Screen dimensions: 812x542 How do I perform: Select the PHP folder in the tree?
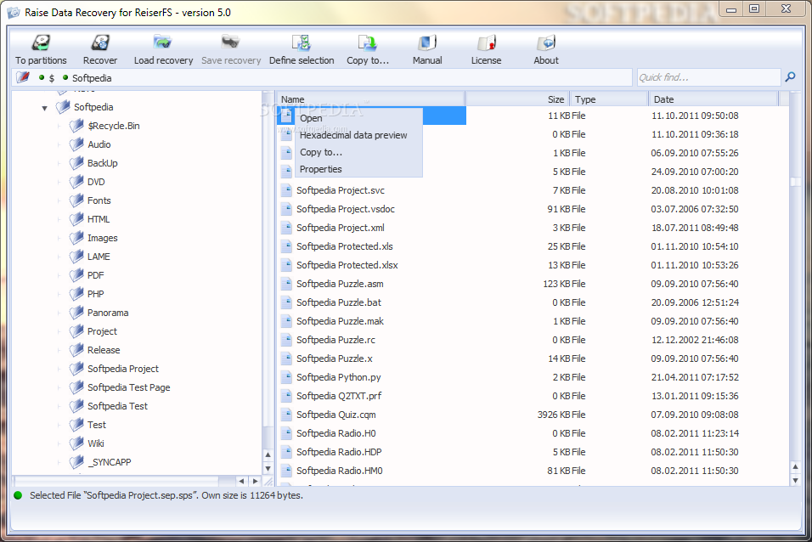tap(96, 294)
